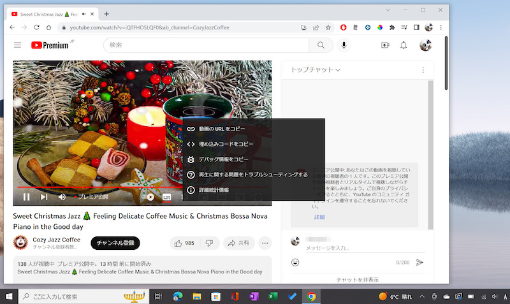Toggle subtitles/captions button in player
Image resolution: width=510 pixels, height=304 pixels.
tap(166, 197)
